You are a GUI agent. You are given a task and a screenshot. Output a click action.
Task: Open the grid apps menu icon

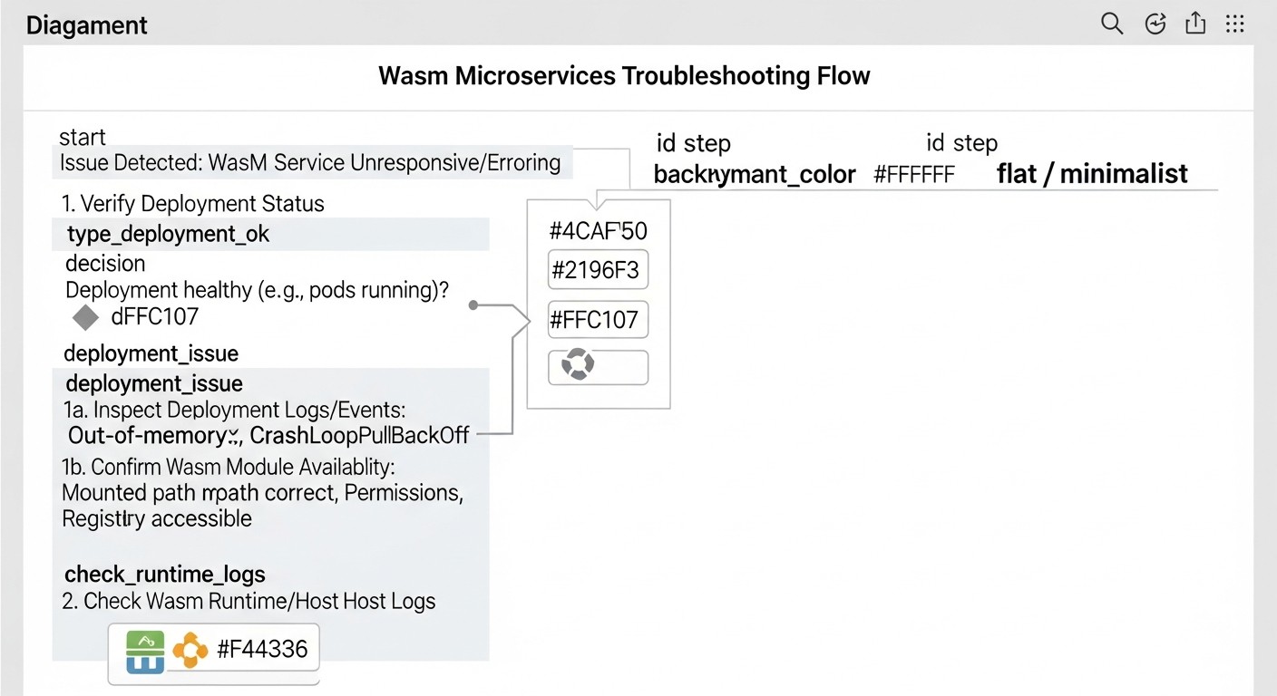1235,24
